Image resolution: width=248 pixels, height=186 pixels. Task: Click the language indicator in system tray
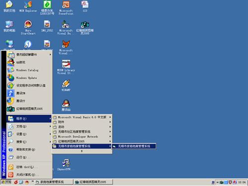[x=213, y=183]
